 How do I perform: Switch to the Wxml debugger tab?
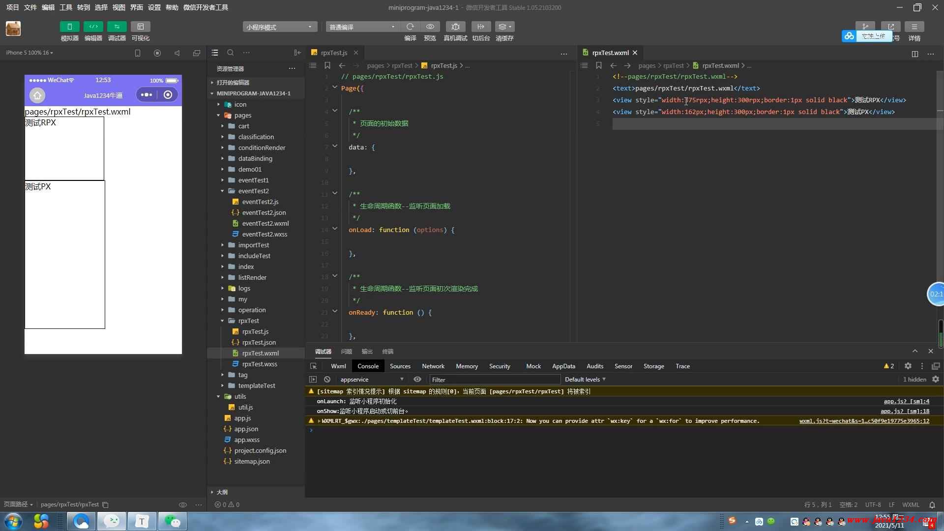[x=338, y=366]
